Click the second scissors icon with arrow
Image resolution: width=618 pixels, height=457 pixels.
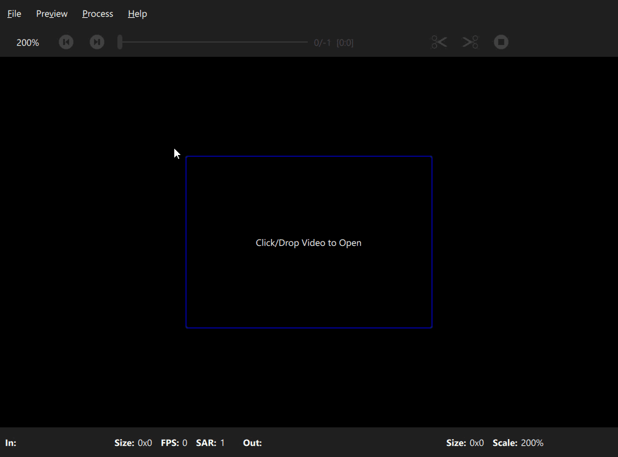[471, 42]
